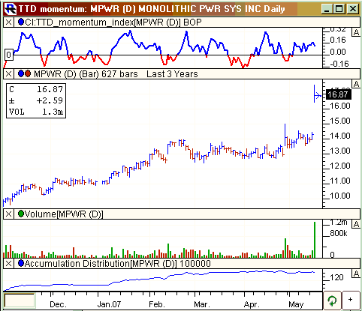Toggle auto-scale A button of Volume pane
This screenshot has height=311, width=362.
tap(356, 224)
